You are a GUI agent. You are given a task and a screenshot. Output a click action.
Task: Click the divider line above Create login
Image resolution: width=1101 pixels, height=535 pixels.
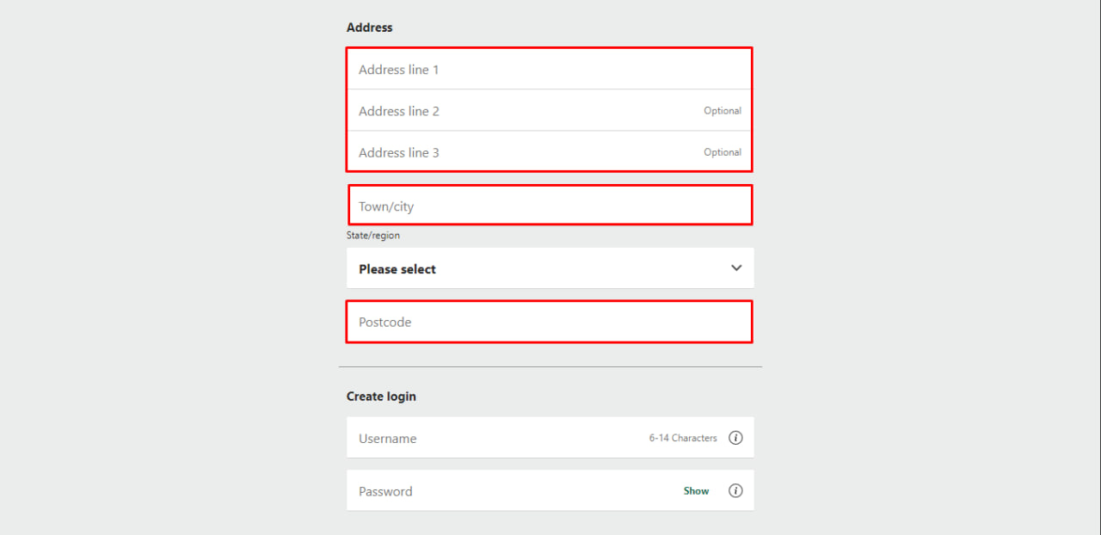point(550,367)
